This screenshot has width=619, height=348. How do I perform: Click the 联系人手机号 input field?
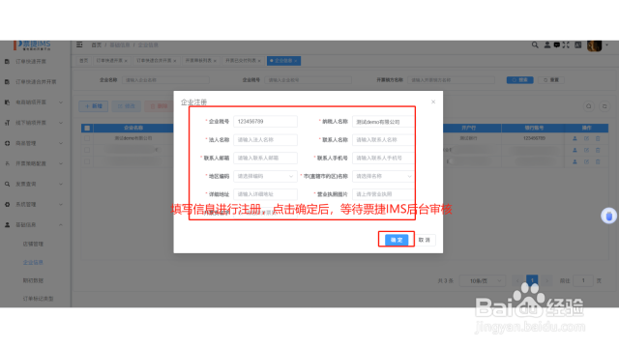(x=383, y=158)
